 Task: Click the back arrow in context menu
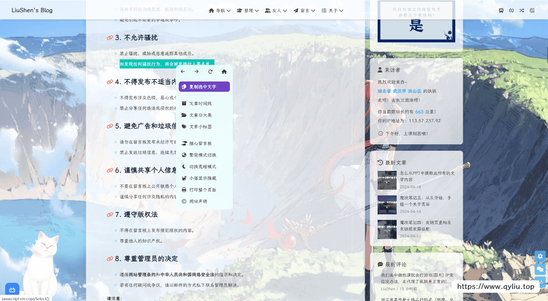pos(183,72)
